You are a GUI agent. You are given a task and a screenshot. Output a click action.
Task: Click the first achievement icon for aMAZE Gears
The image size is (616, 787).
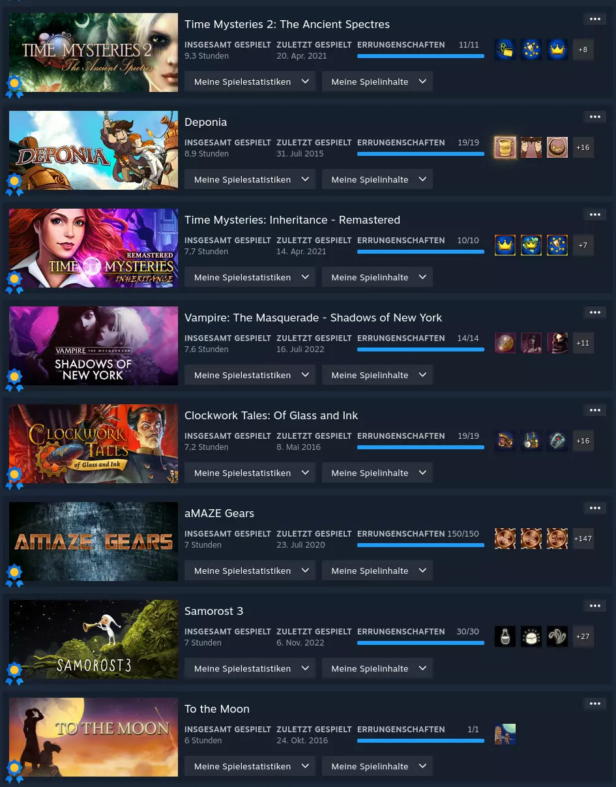tap(505, 539)
